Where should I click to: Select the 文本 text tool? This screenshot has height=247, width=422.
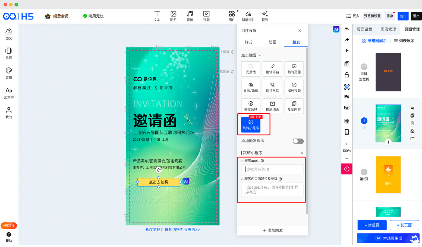coord(157,16)
